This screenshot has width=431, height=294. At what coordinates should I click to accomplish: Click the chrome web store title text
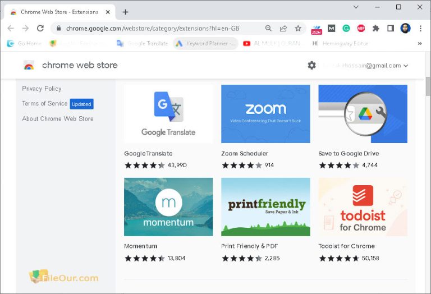click(80, 65)
